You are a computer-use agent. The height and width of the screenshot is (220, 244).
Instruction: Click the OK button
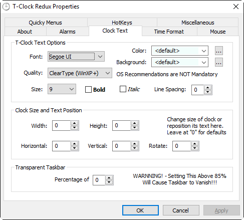point(140,210)
